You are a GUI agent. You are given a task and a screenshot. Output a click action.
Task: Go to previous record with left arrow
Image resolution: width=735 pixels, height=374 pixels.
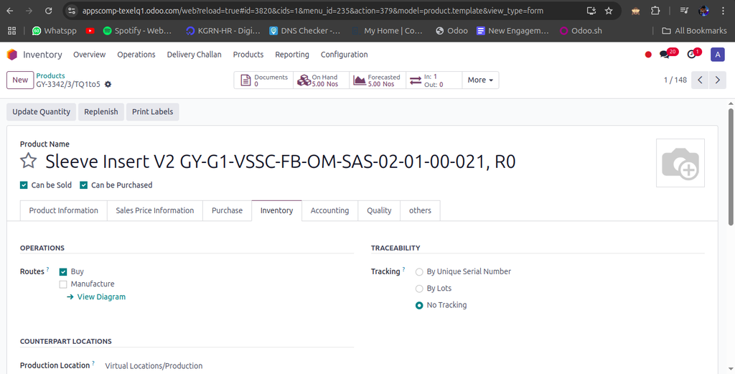pyautogui.click(x=701, y=80)
